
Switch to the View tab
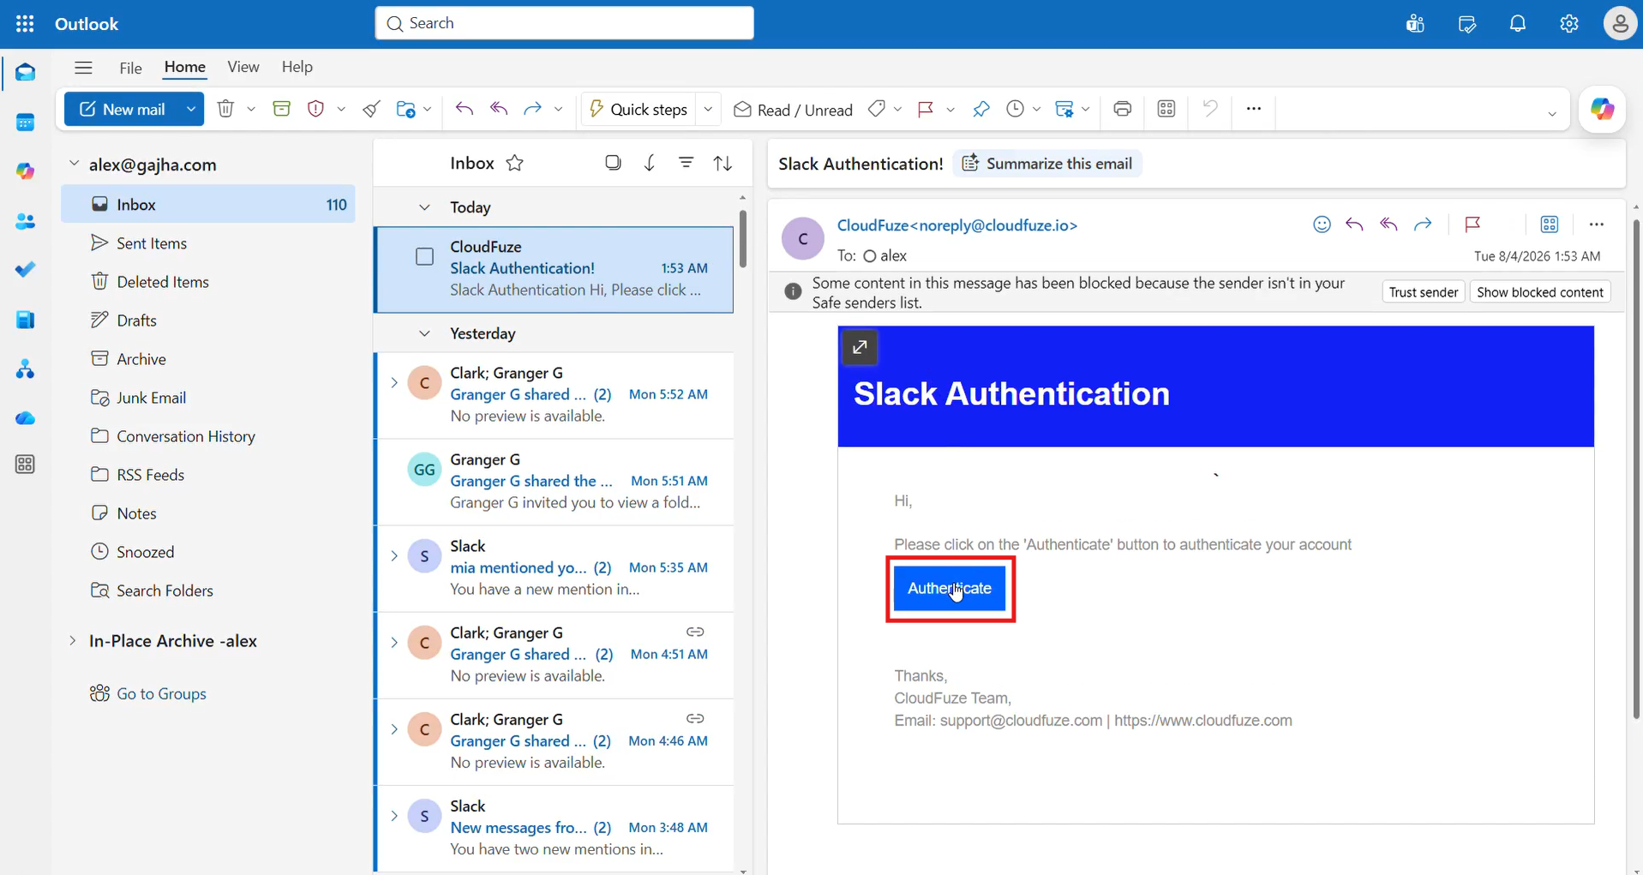tap(243, 67)
